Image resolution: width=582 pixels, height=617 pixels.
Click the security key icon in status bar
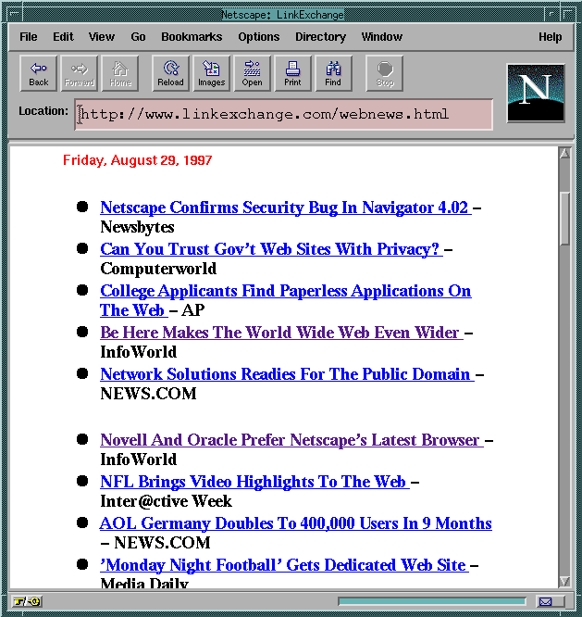click(x=28, y=601)
